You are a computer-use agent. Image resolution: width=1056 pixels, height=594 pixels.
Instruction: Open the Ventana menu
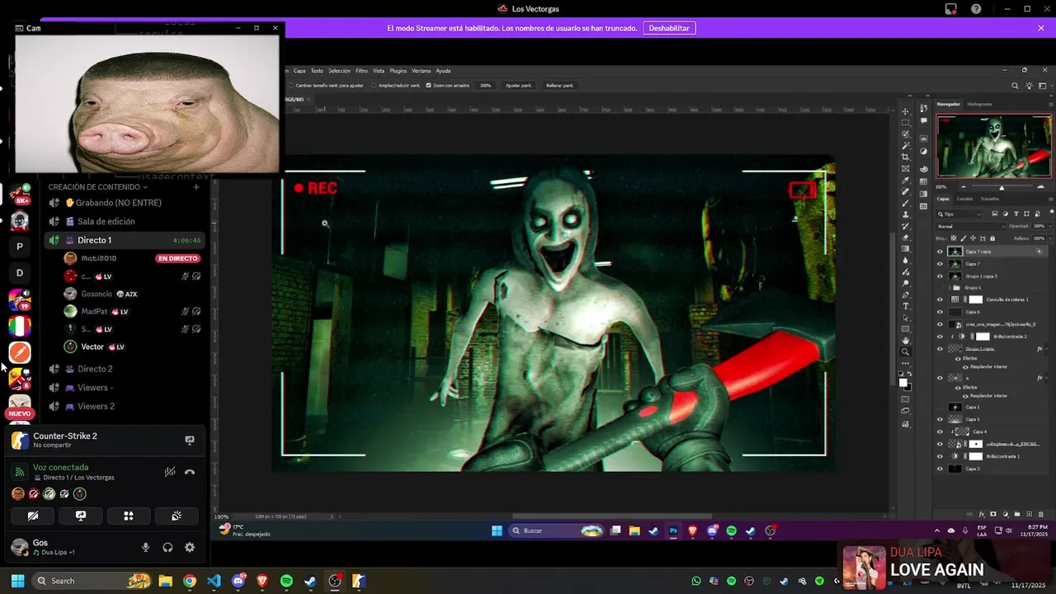[x=421, y=71]
